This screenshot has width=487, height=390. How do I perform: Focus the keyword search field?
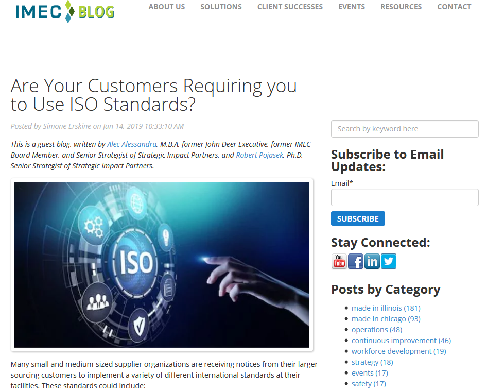pos(405,129)
